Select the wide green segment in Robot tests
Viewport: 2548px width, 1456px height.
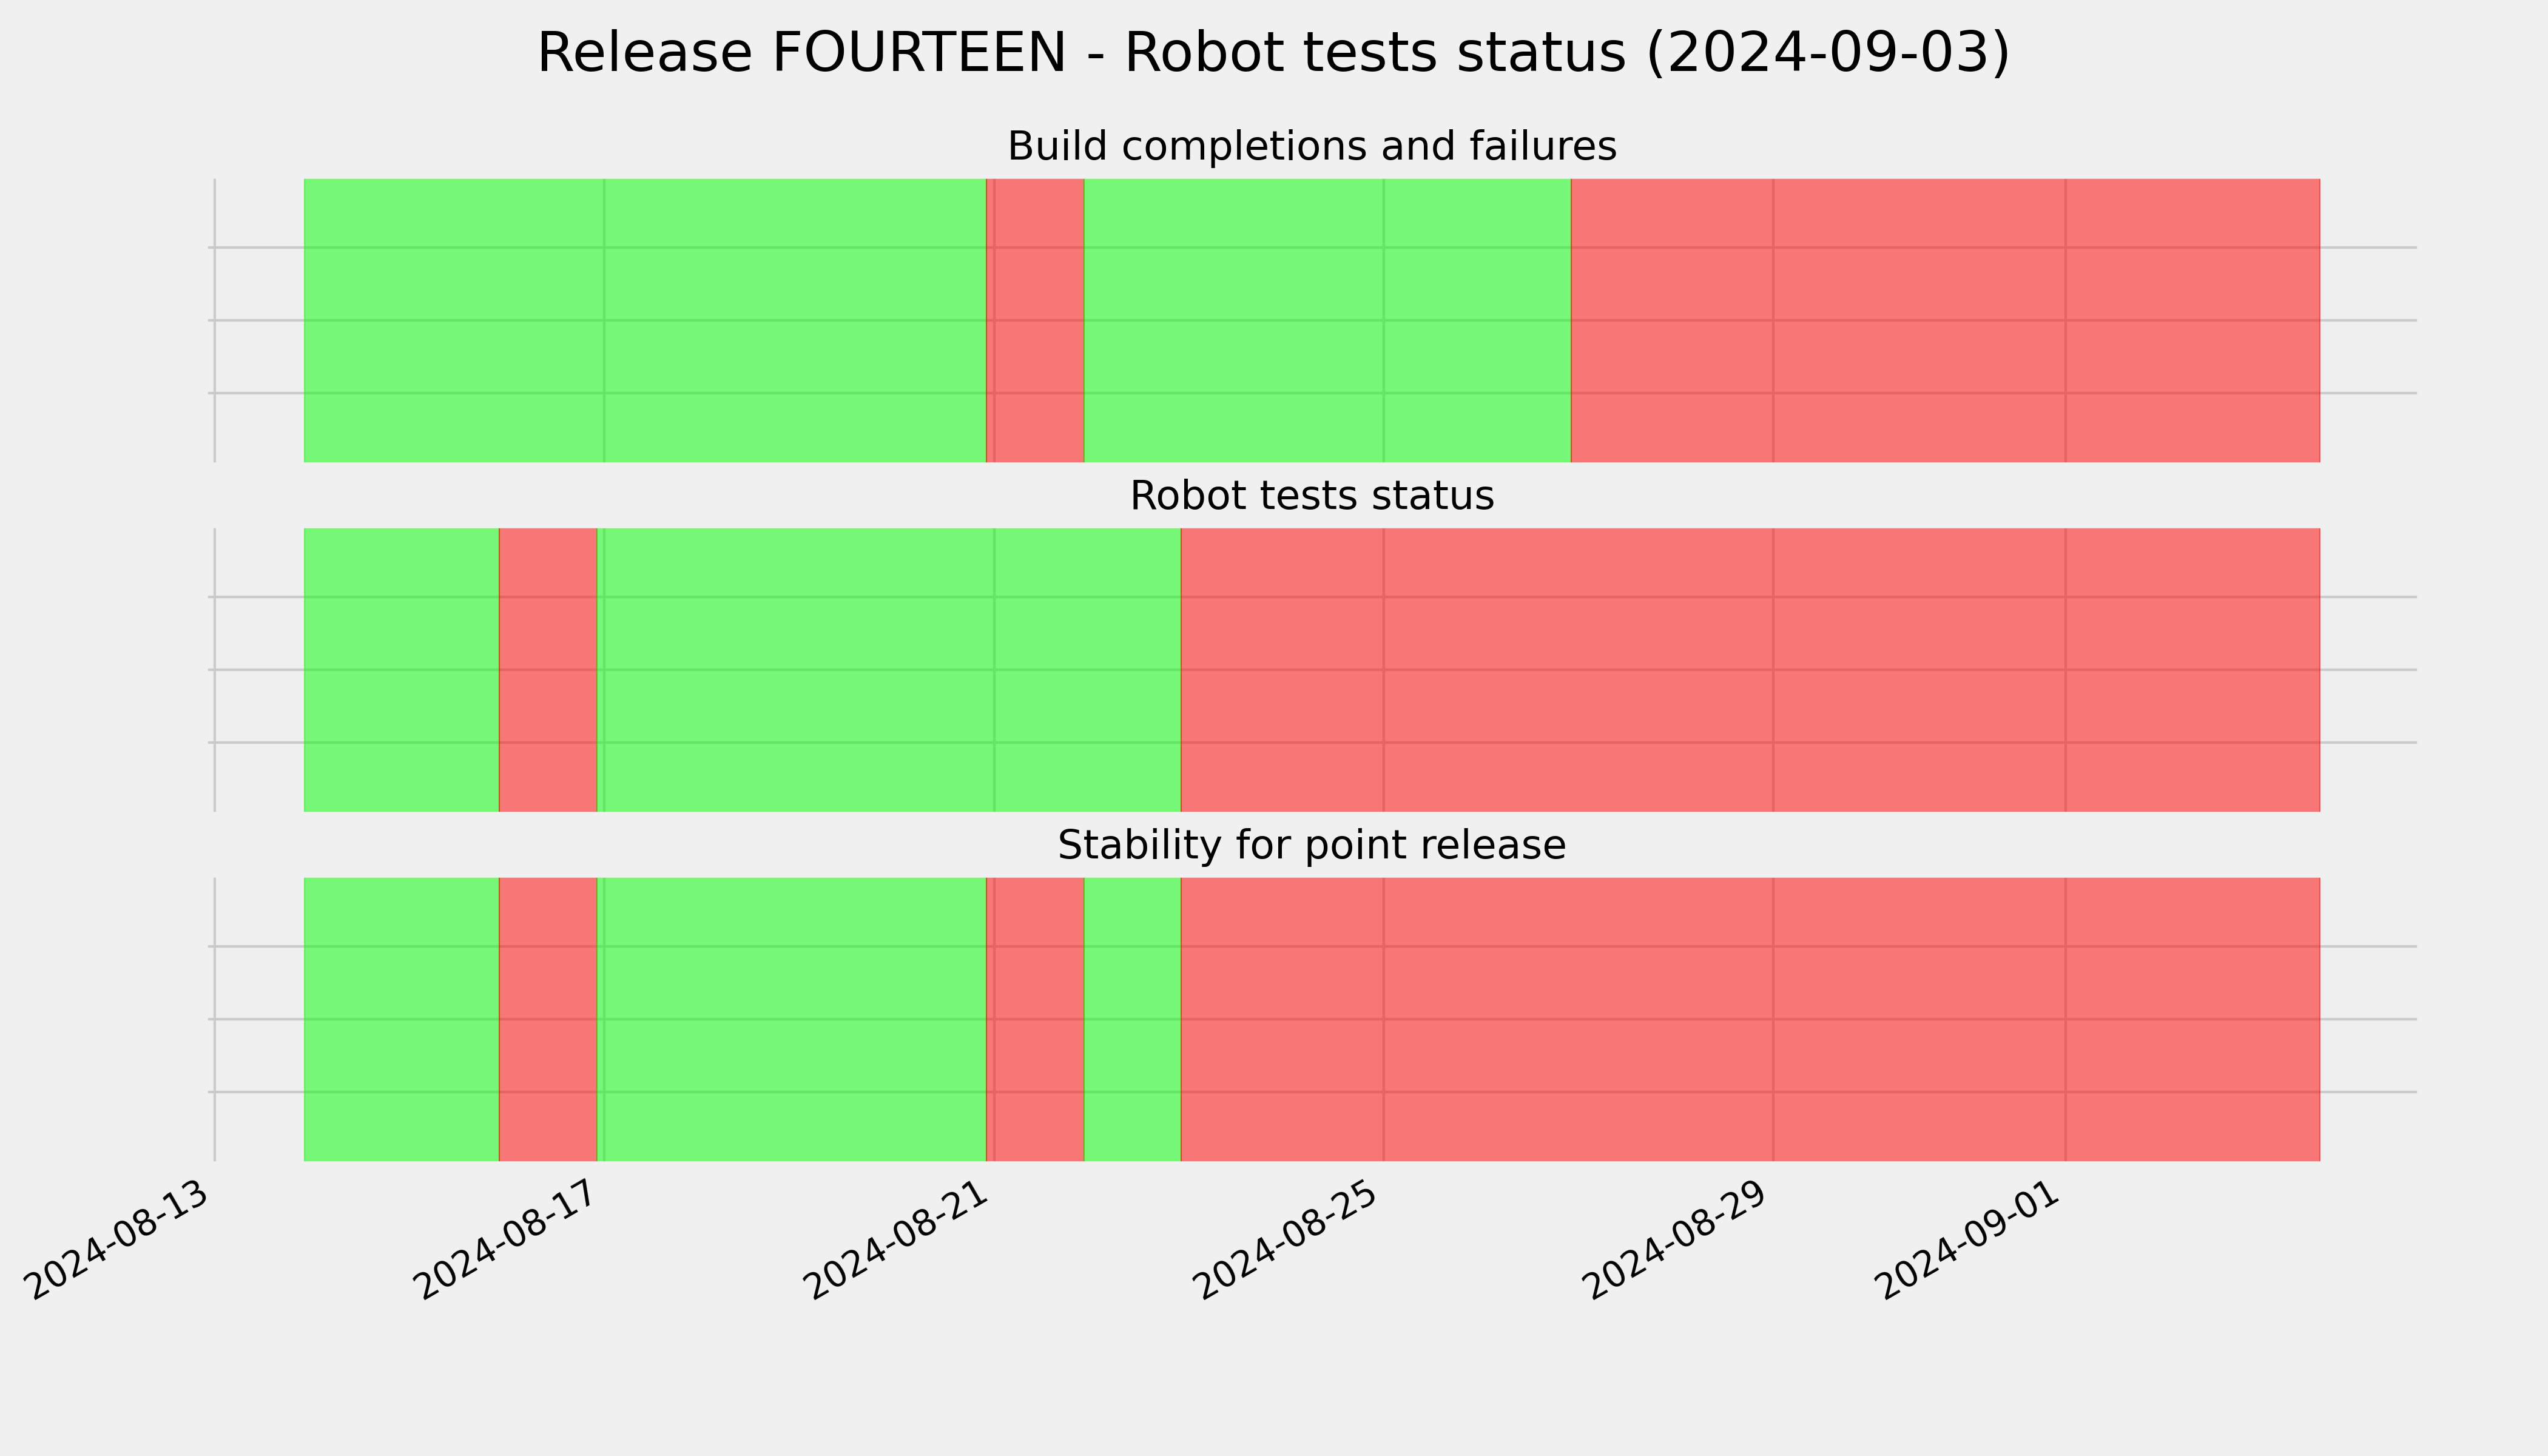[889, 670]
